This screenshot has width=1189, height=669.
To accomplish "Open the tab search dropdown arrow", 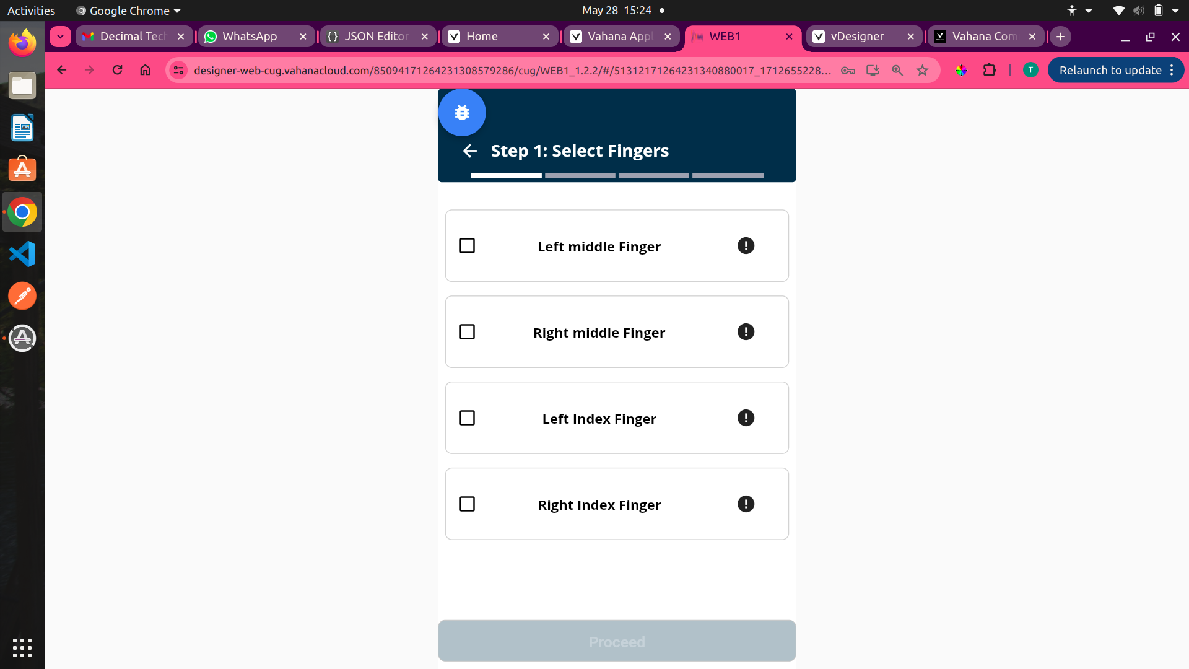I will [60, 37].
